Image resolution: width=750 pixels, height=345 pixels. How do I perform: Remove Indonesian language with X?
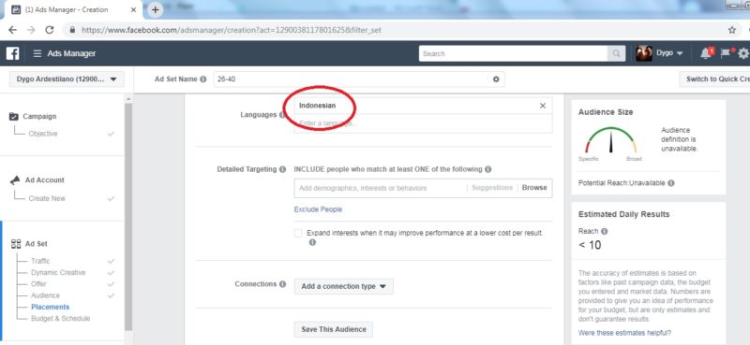[x=543, y=106]
